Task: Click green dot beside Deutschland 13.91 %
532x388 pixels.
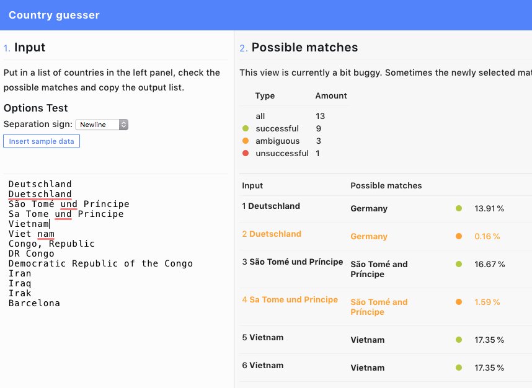Action: (x=459, y=209)
